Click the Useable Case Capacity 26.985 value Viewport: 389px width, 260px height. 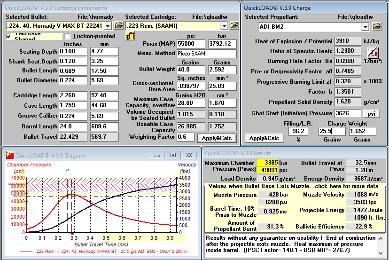[x=191, y=126]
